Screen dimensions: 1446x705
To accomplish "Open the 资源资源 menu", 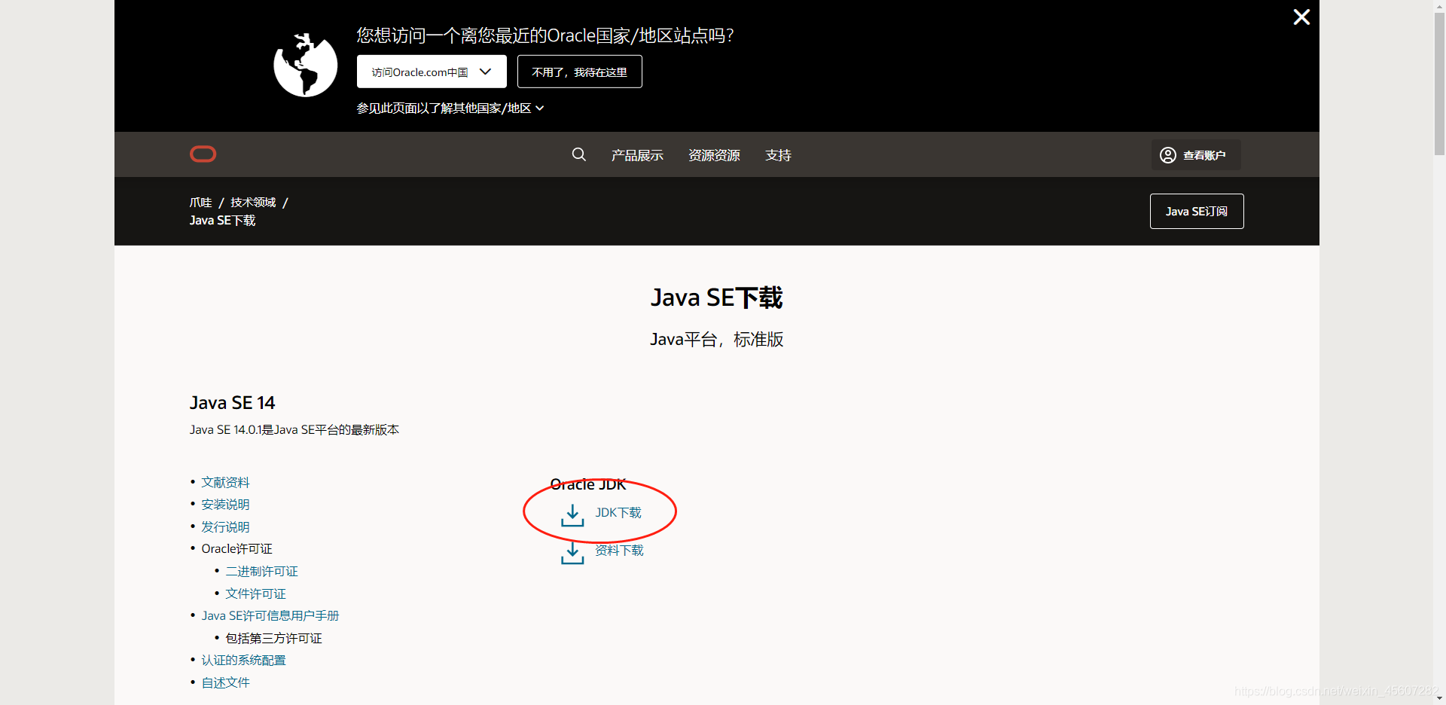I will coord(714,155).
